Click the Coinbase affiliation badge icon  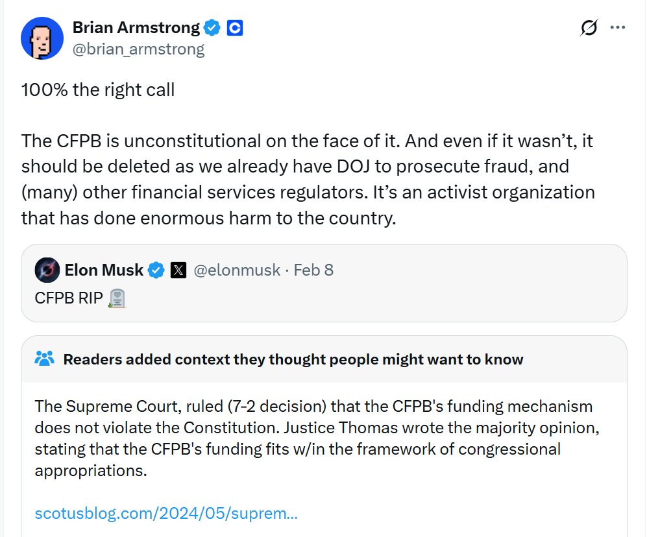tap(234, 28)
